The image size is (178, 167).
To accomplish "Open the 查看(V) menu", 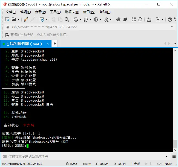I will click(x=41, y=12).
